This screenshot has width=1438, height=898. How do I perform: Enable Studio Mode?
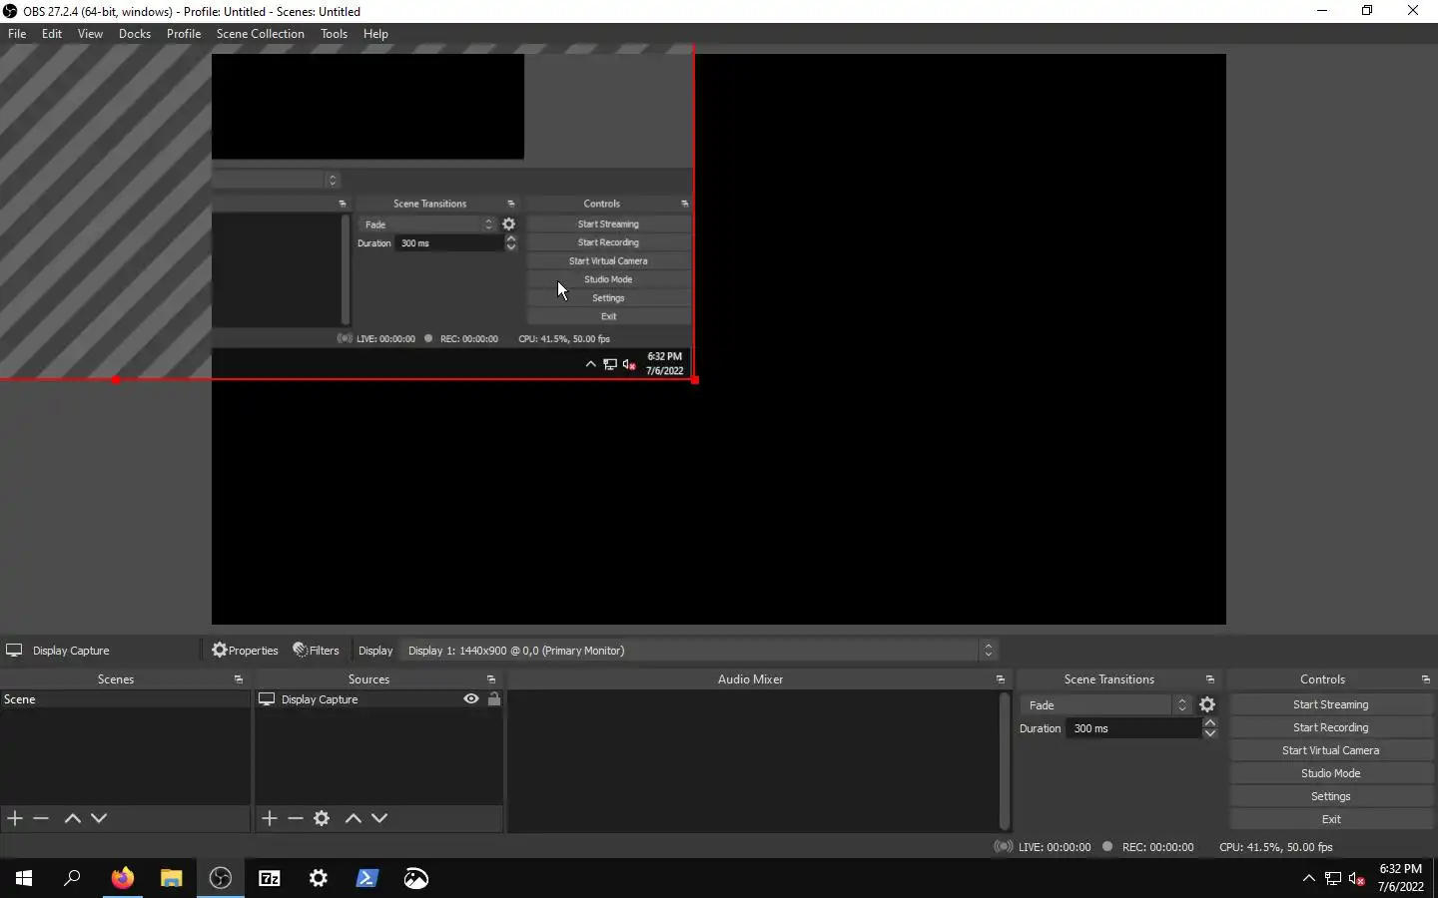click(1331, 773)
